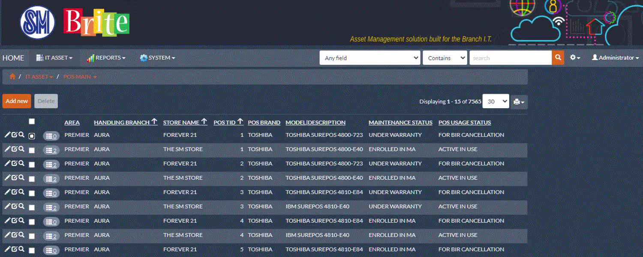Click into the search text field
The height and width of the screenshot is (257, 643).
511,58
